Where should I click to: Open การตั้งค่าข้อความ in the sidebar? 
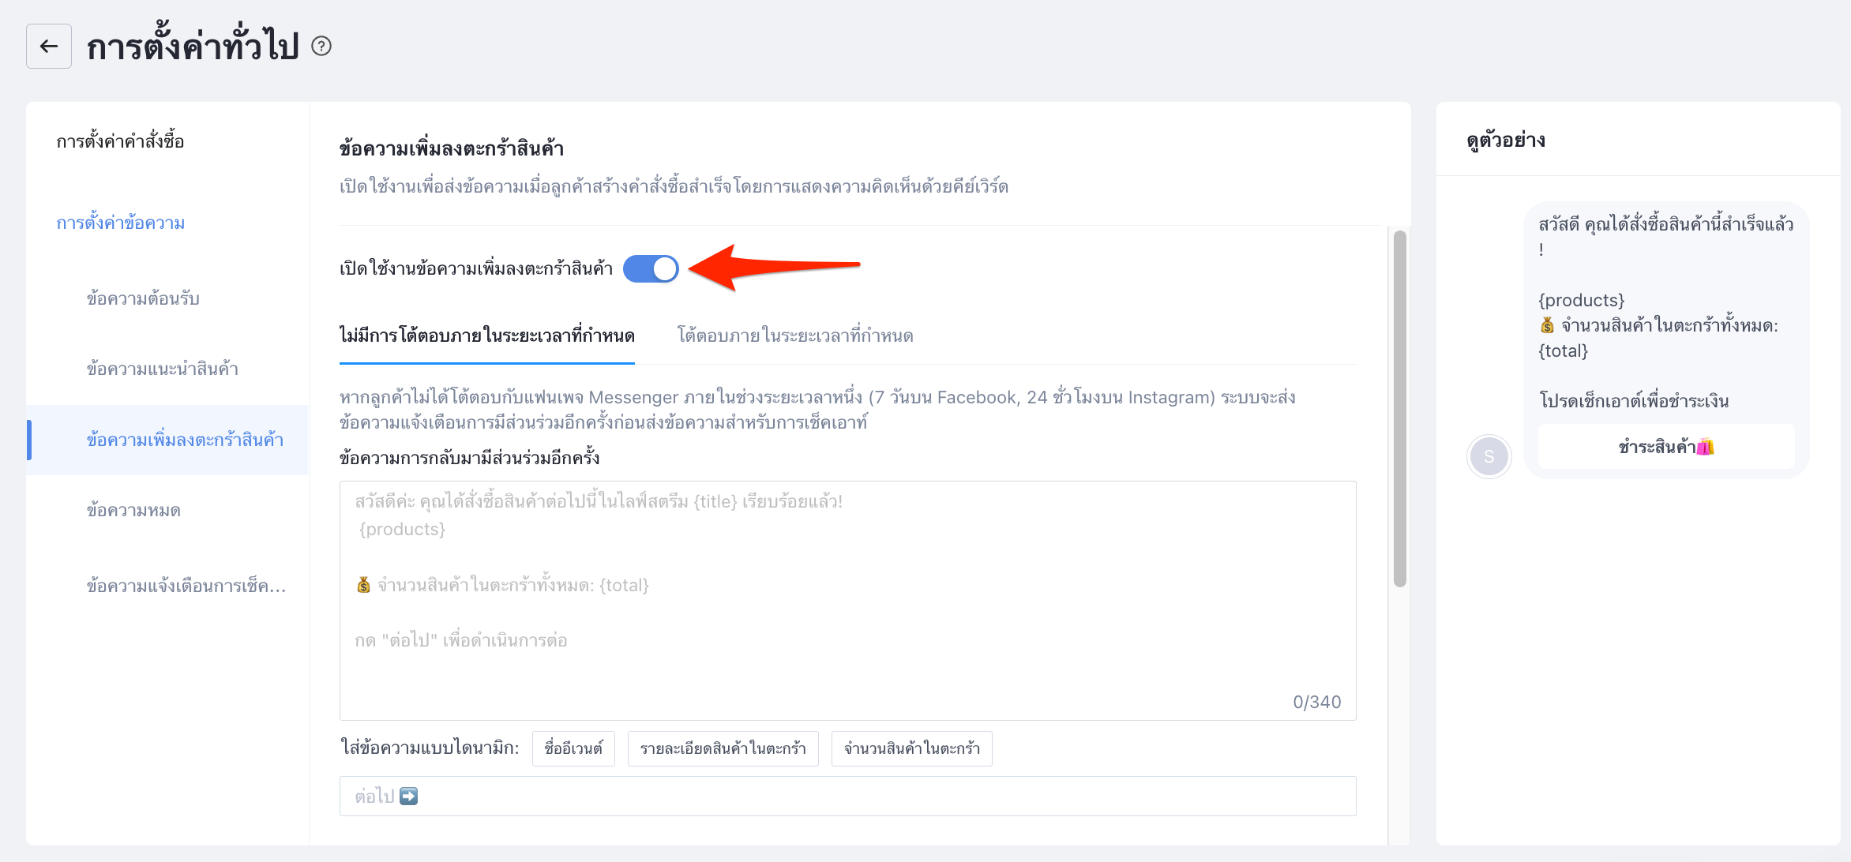(x=121, y=223)
